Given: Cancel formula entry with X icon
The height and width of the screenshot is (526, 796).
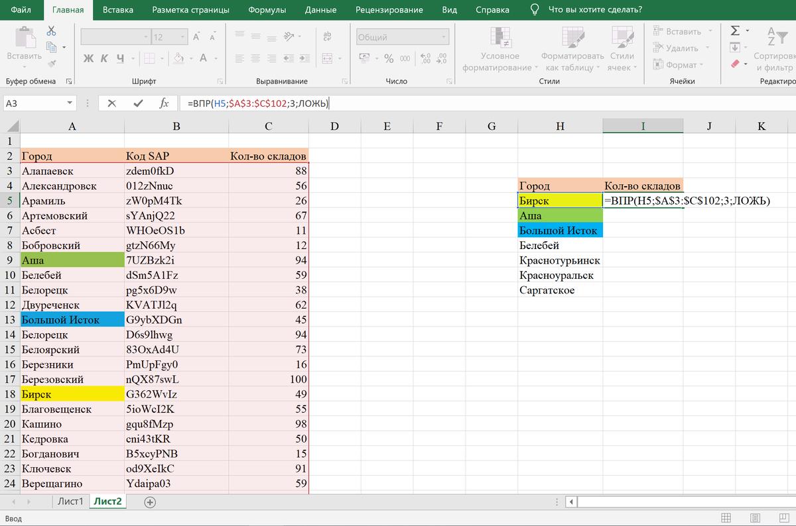Looking at the screenshot, I should pyautogui.click(x=111, y=103).
